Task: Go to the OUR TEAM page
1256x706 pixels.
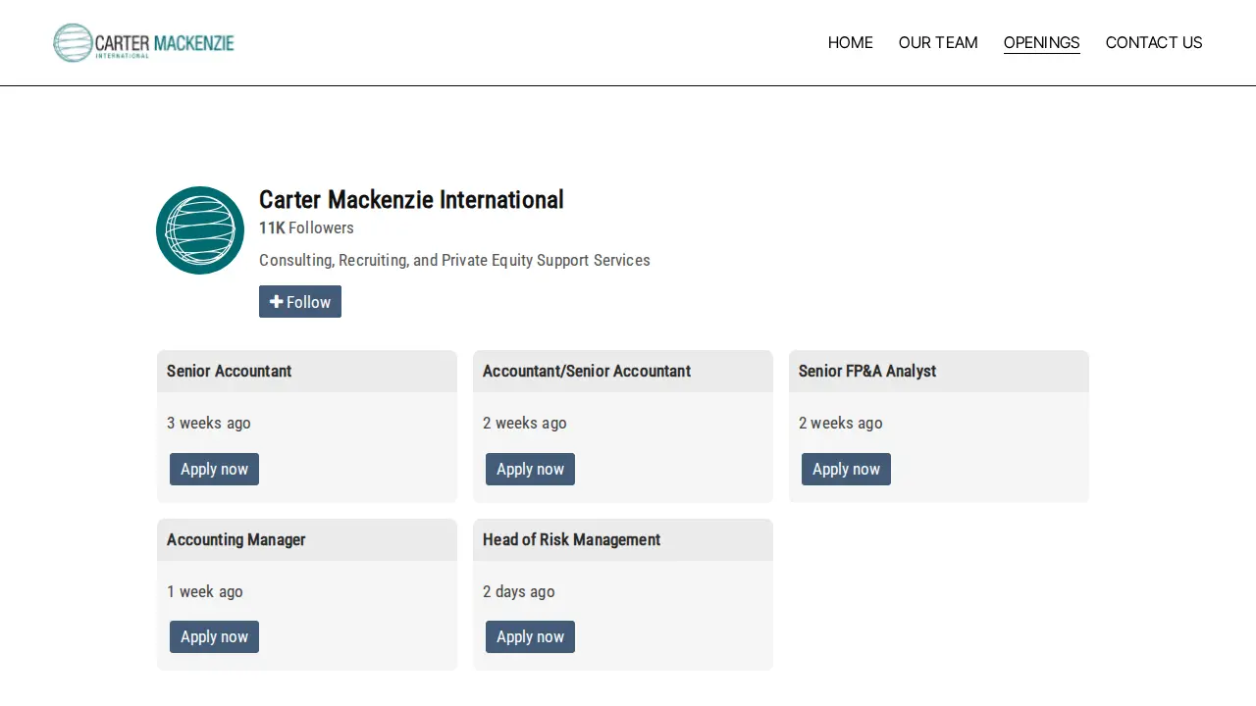Action: click(x=938, y=42)
